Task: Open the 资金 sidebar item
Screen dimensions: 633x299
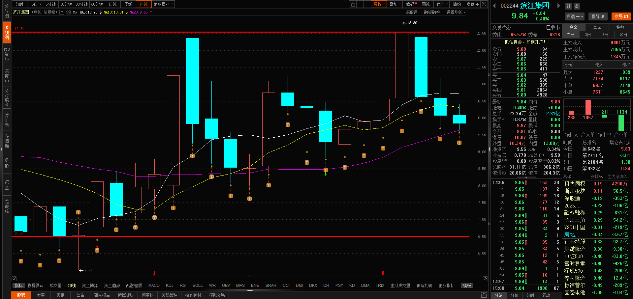Action: [7, 185]
